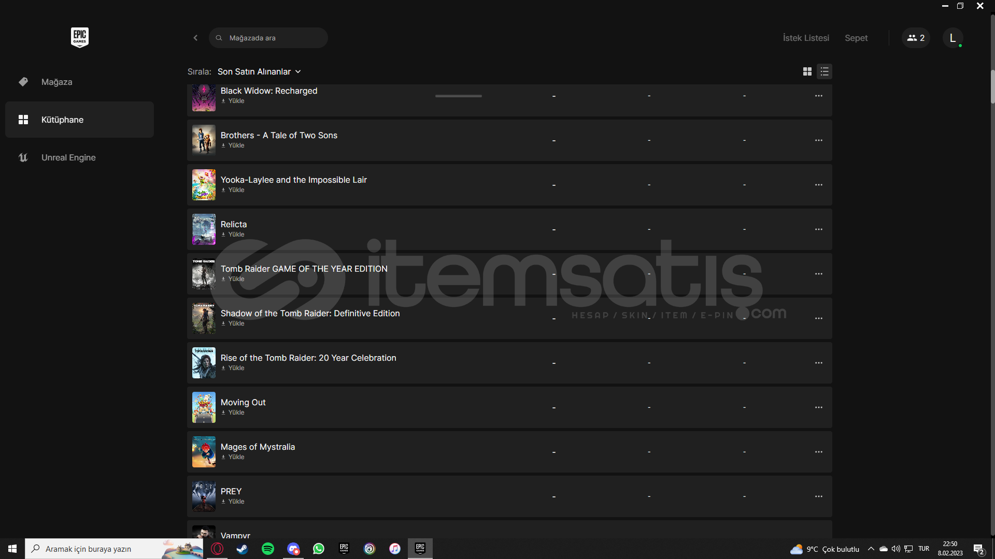Image resolution: width=995 pixels, height=559 pixels.
Task: Select PREY cover thumbnail
Action: [x=204, y=496]
